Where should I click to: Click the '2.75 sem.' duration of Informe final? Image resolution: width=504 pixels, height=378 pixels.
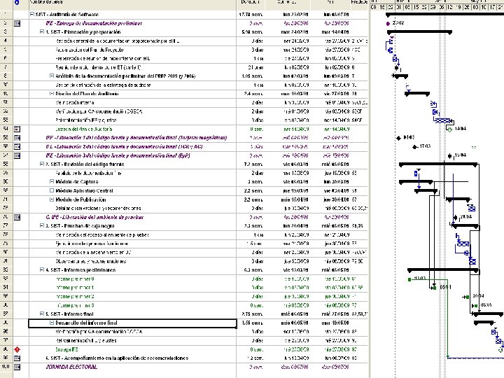252,314
